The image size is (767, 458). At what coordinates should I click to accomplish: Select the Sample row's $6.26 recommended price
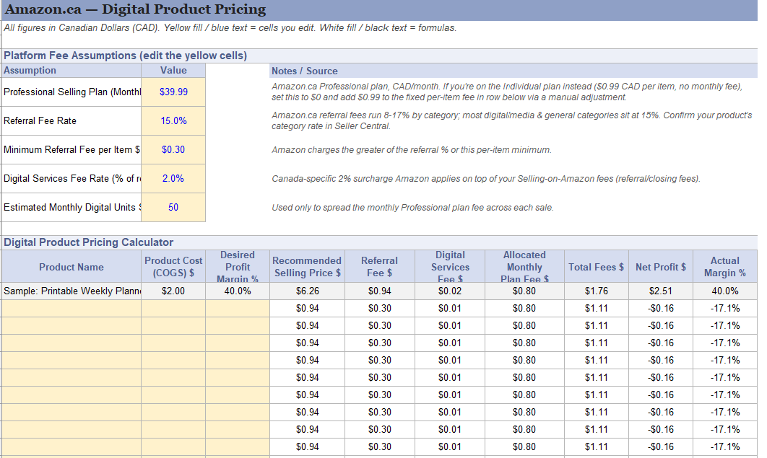(307, 291)
